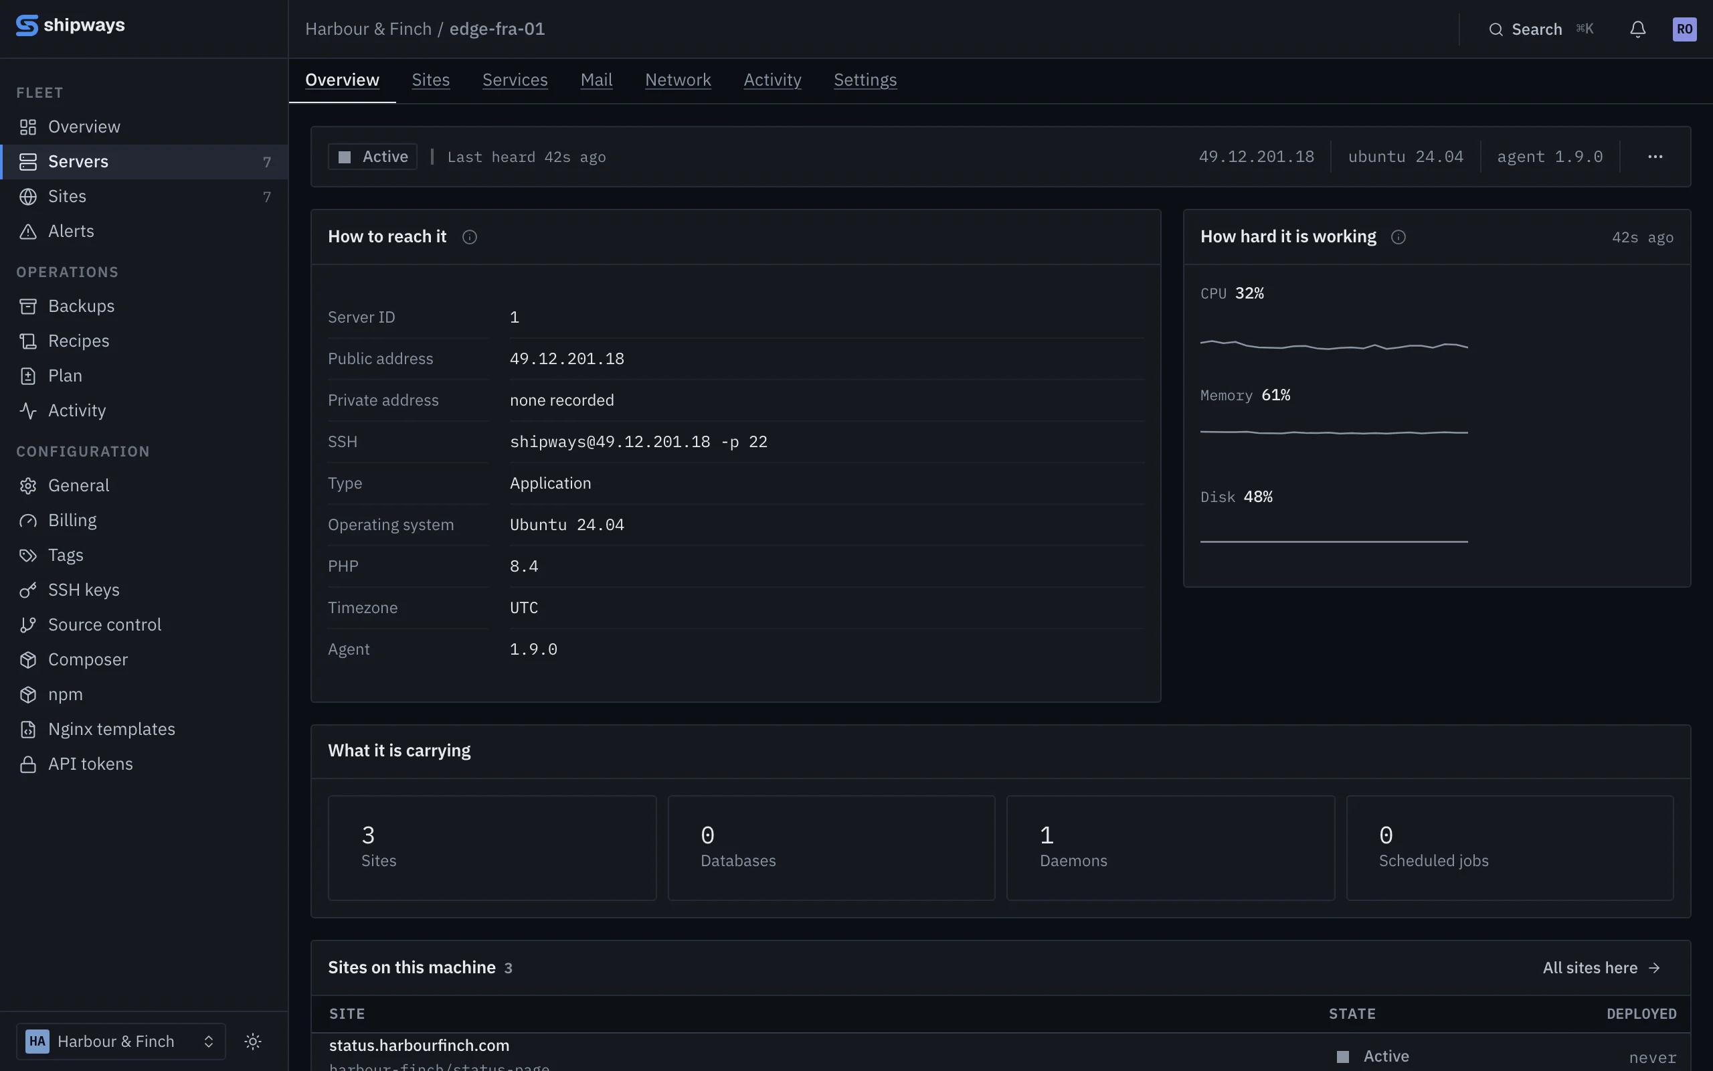
Task: Click the SSH command shipways@49.12.201.18 -p 22
Action: click(x=638, y=442)
